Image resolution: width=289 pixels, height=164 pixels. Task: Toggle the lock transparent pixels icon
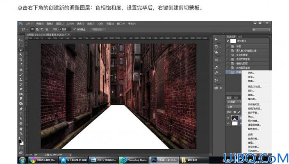point(234,112)
